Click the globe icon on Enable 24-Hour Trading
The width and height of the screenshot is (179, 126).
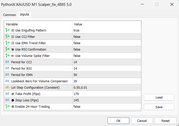point(13,107)
